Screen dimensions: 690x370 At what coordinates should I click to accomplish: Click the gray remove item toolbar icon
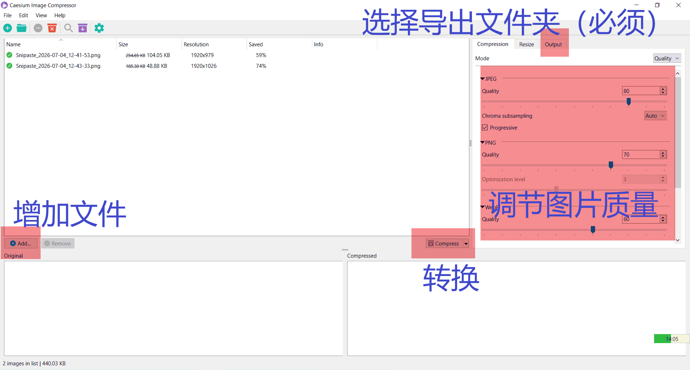coord(38,28)
